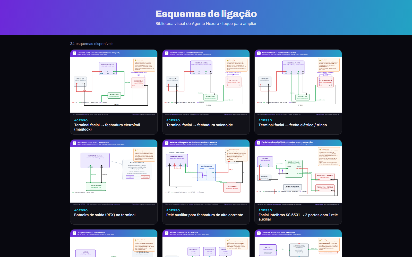This screenshot has height=257, width=412.
Task: Click ACESSO label on the fecho elétrico card
Action: (x=265, y=120)
